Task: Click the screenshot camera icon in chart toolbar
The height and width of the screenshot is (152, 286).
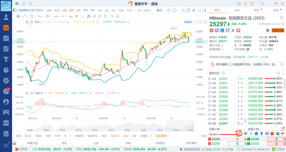Action: 184,10
